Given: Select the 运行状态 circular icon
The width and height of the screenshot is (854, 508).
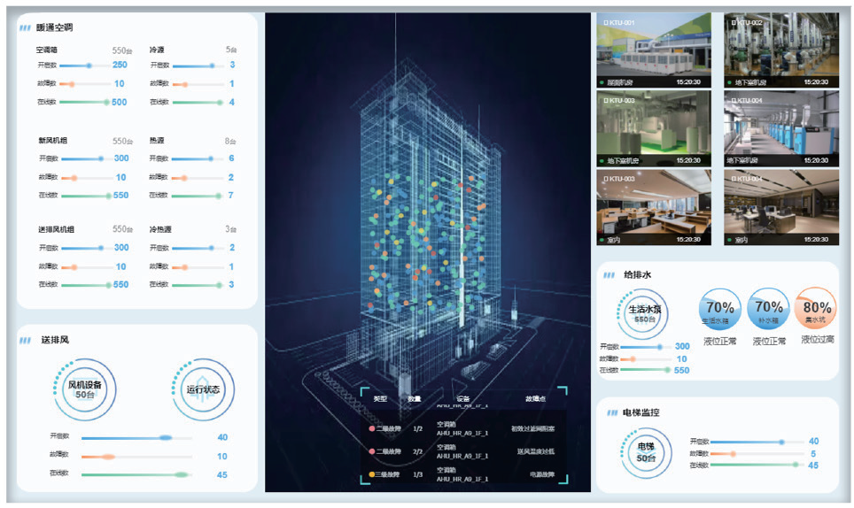Looking at the screenshot, I should pyautogui.click(x=204, y=389).
